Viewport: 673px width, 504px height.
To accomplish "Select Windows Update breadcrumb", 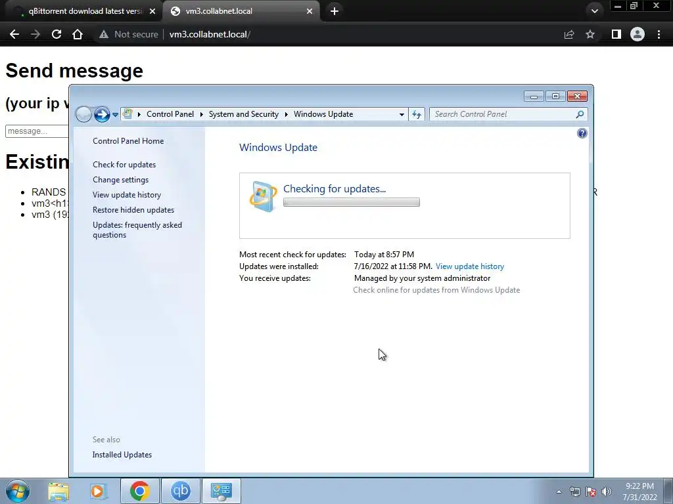I will pos(323,114).
